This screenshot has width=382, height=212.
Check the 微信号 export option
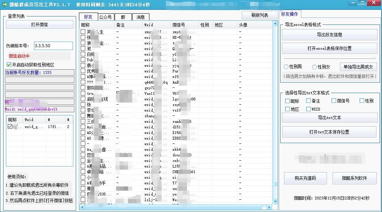click(x=334, y=101)
